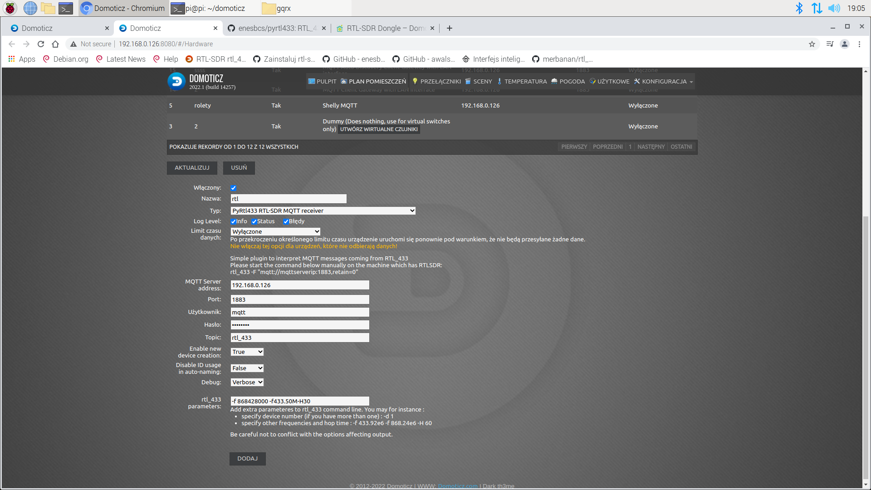Viewport: 871px width, 490px height.
Task: Open the UŻYTKOWE menu item
Action: tap(609, 81)
